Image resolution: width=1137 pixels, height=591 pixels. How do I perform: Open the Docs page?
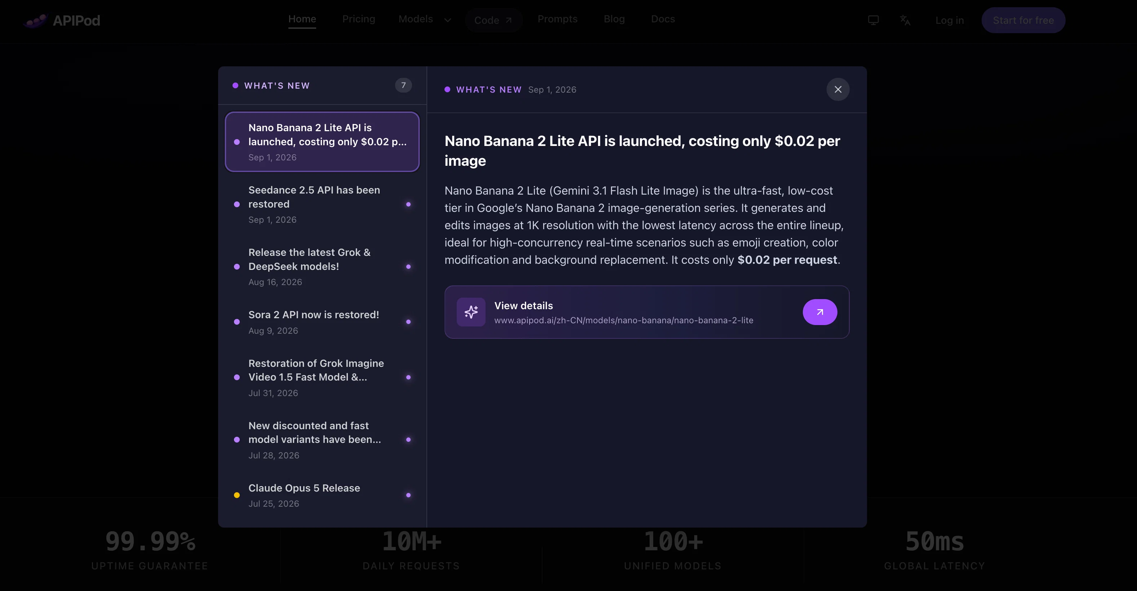pyautogui.click(x=663, y=19)
